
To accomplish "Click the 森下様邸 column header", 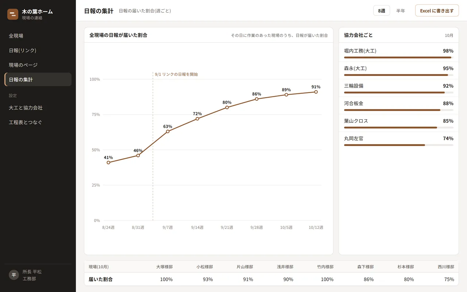I will point(366,267).
